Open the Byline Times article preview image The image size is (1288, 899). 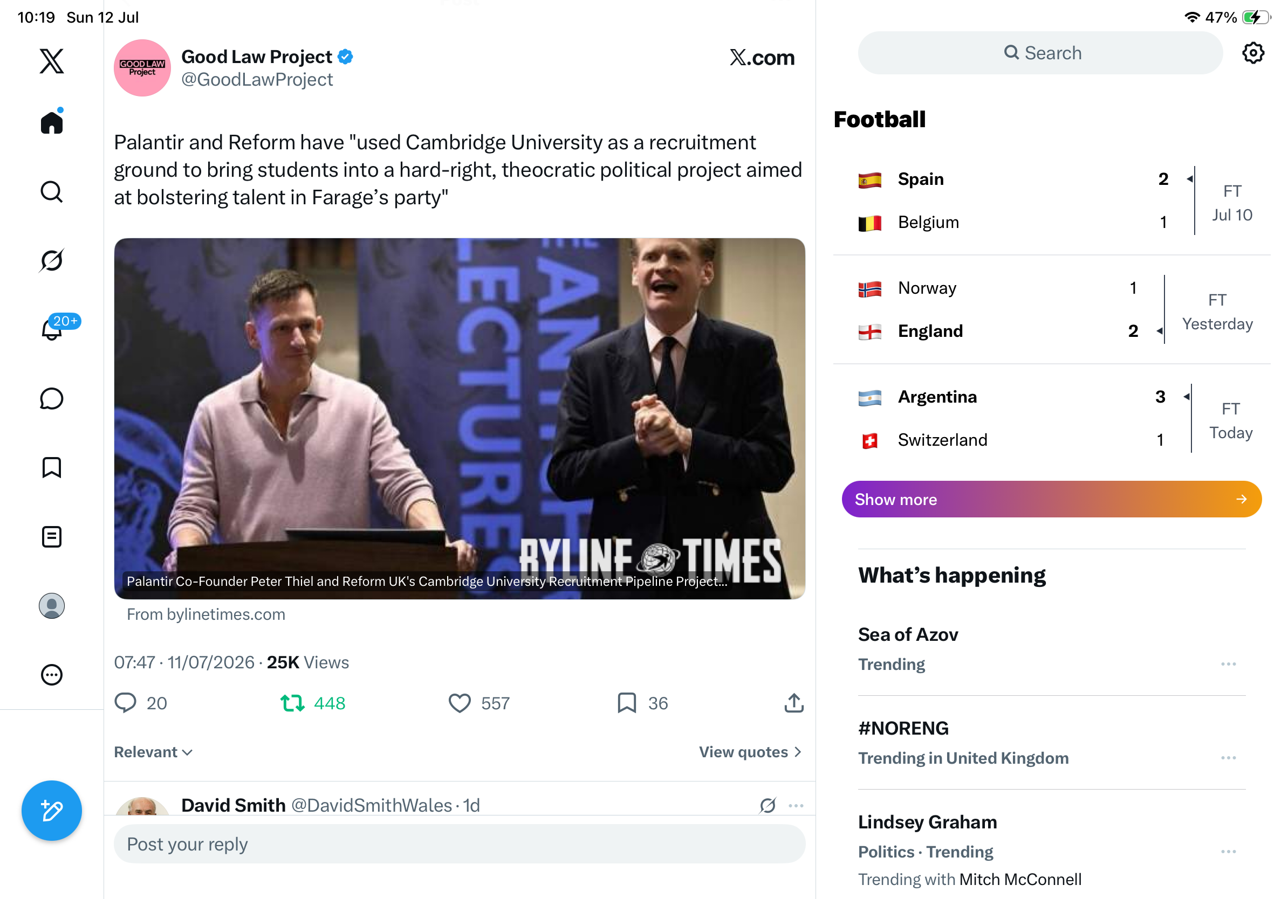point(460,418)
